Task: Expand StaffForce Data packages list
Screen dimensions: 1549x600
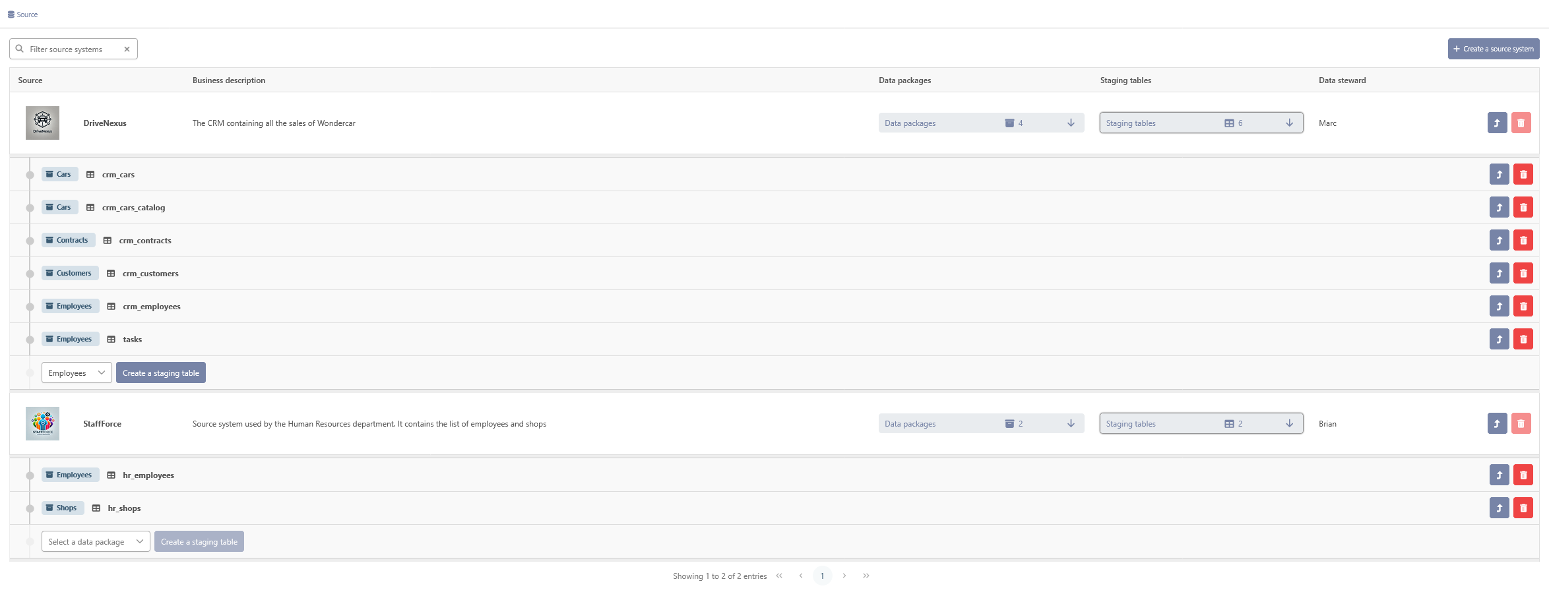Action: click(981, 423)
